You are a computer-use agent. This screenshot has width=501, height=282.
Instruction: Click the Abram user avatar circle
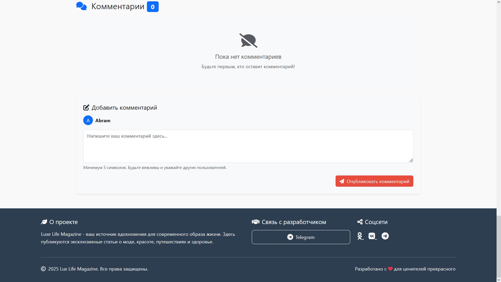pos(88,120)
